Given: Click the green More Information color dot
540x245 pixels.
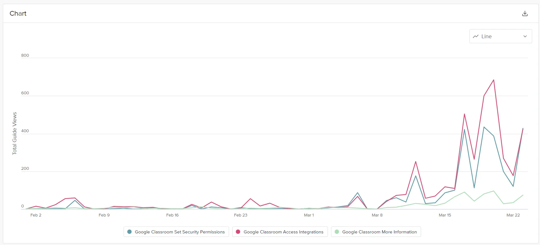Looking at the screenshot, I should [337, 232].
